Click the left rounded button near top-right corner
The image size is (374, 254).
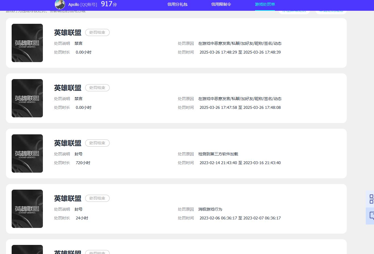[294, 10]
